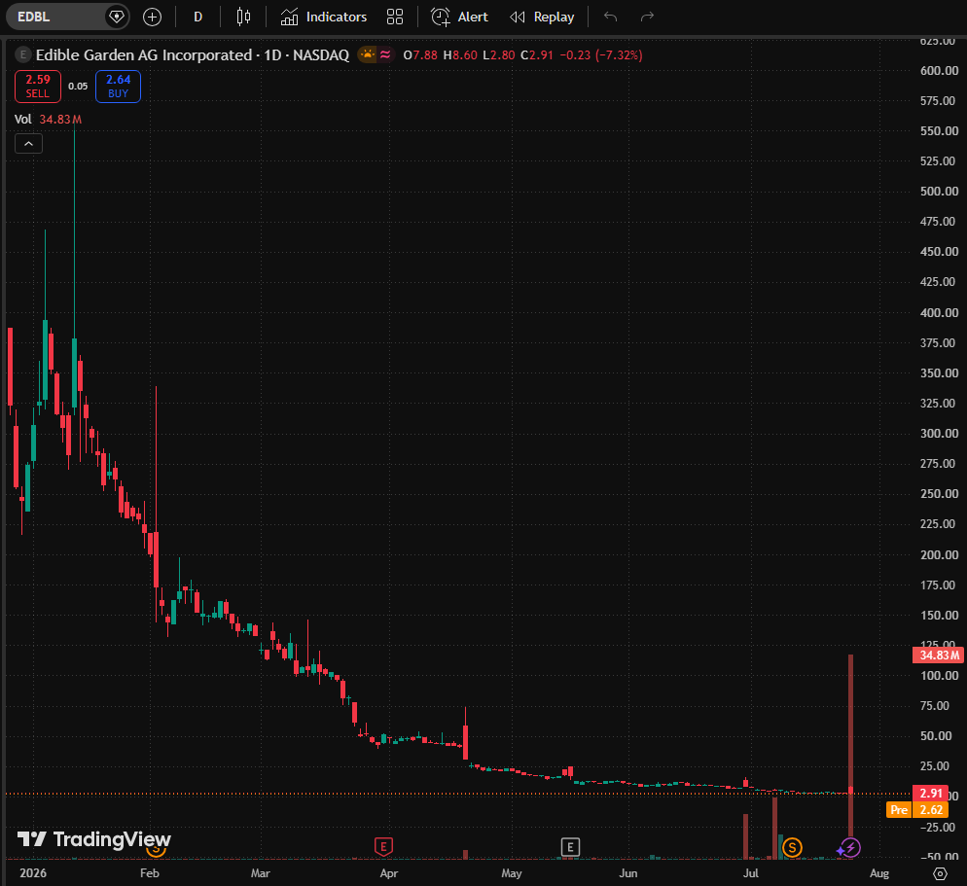The image size is (967, 886).
Task: Click the E symbol logo in the legend
Action: pos(22,54)
